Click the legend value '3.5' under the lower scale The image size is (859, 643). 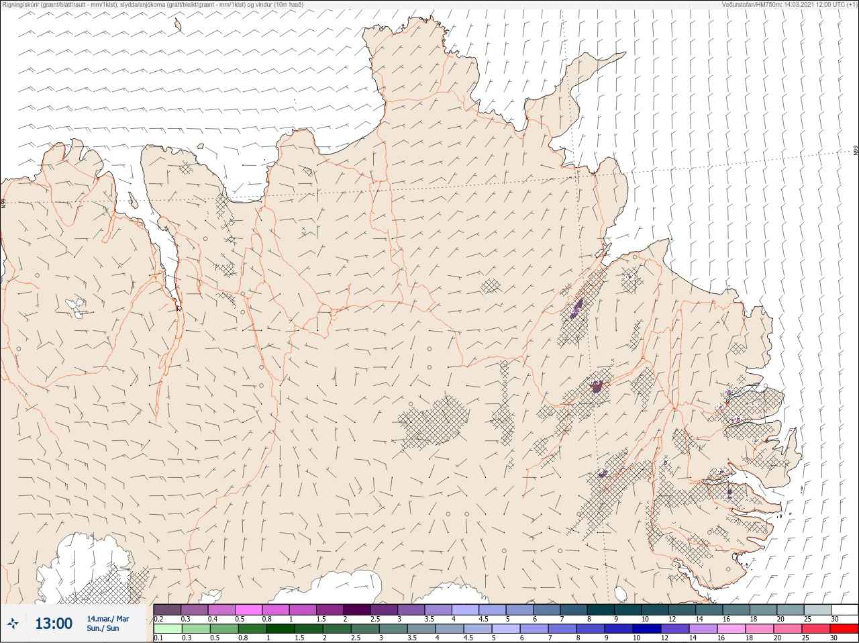(x=411, y=638)
